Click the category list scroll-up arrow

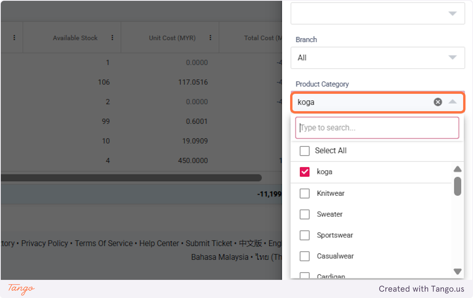457,169
